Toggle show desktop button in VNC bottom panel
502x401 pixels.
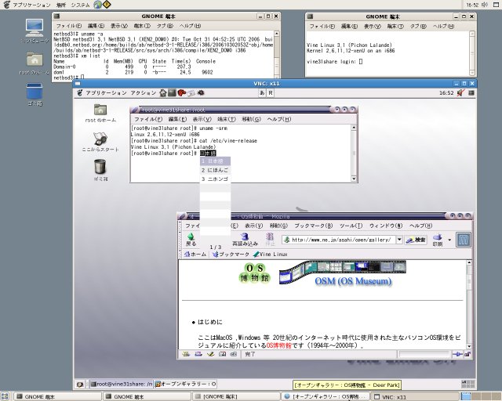[x=80, y=384]
